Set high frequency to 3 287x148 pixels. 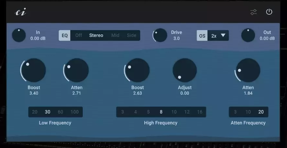122,112
